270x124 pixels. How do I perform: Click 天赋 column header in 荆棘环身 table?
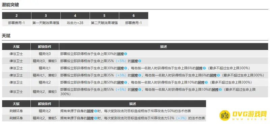coord(16,104)
